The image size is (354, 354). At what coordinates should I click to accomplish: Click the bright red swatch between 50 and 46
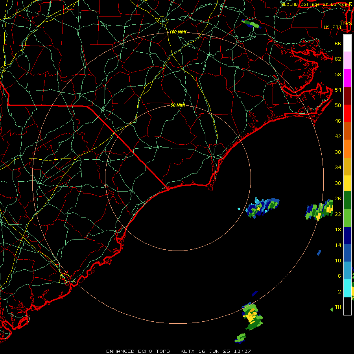(x=347, y=113)
